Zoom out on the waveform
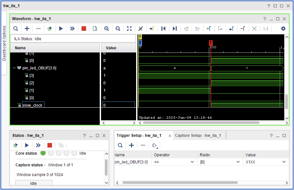 [118, 29]
